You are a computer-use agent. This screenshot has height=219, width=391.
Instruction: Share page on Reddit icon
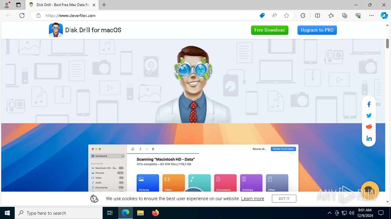[369, 127]
